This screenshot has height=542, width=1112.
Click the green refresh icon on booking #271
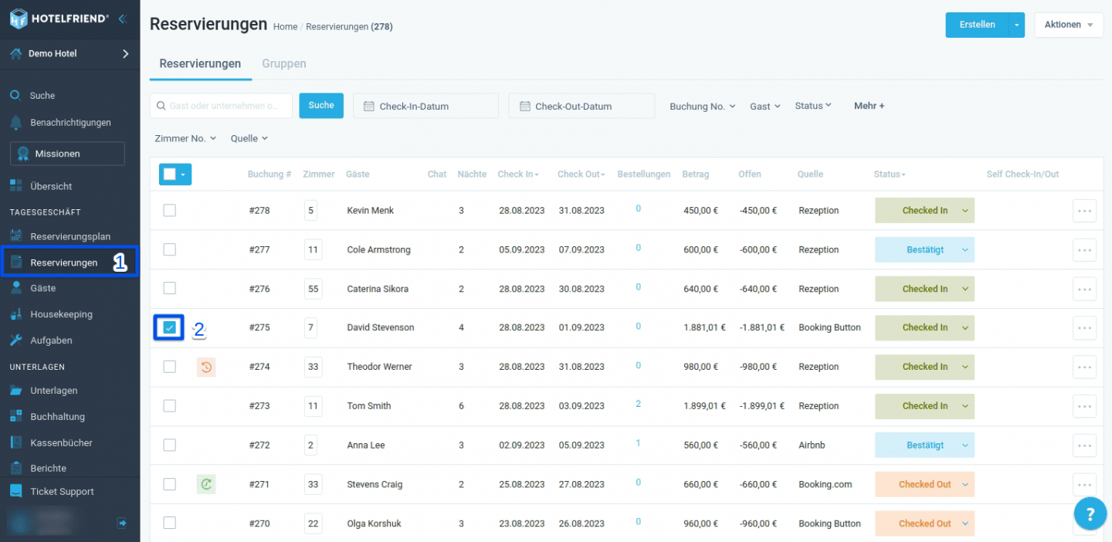[206, 484]
